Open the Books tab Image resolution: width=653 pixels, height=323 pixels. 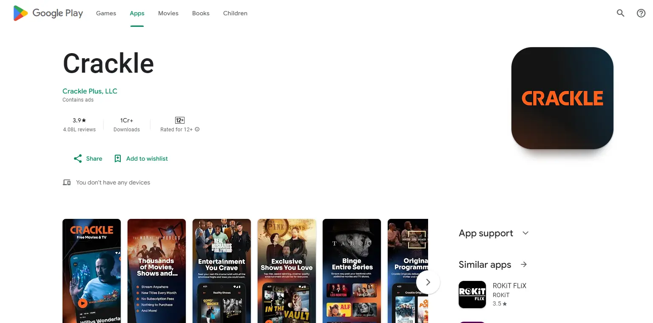pyautogui.click(x=201, y=13)
